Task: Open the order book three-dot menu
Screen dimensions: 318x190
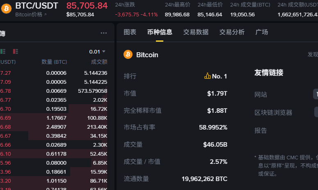Action: (104, 33)
